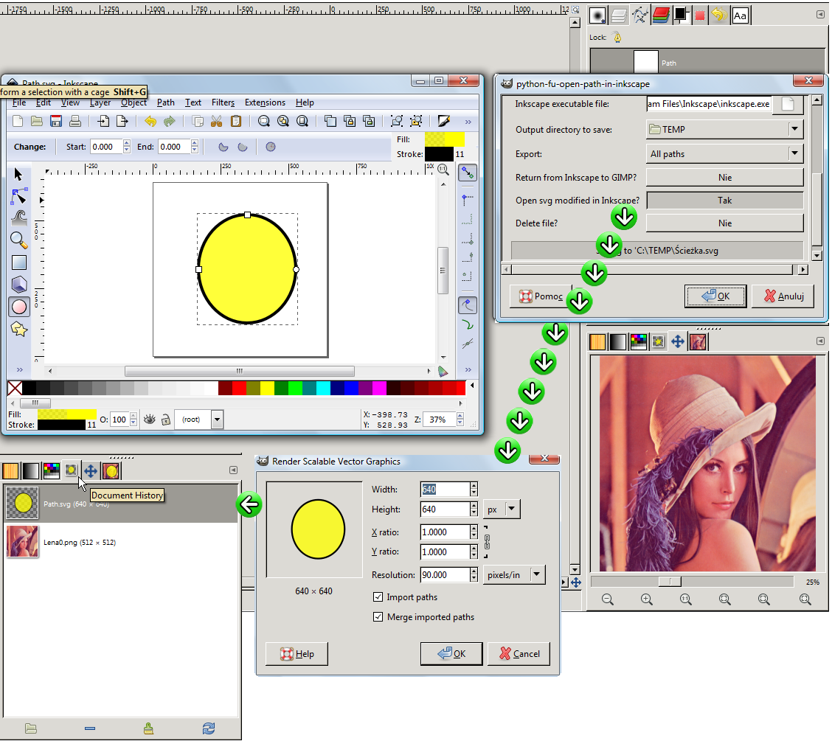Open GIMP paths dock tab icon
The image size is (832, 741).
tap(640, 15)
